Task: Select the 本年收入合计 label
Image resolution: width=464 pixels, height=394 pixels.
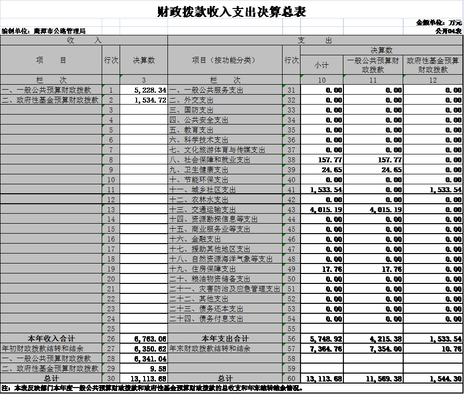Action: [51, 339]
